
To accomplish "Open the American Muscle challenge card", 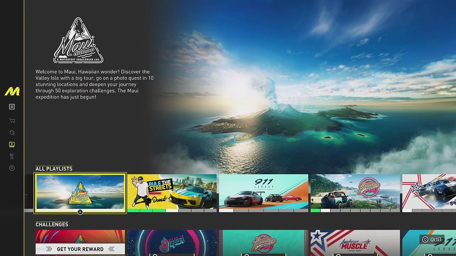I will [x=355, y=243].
